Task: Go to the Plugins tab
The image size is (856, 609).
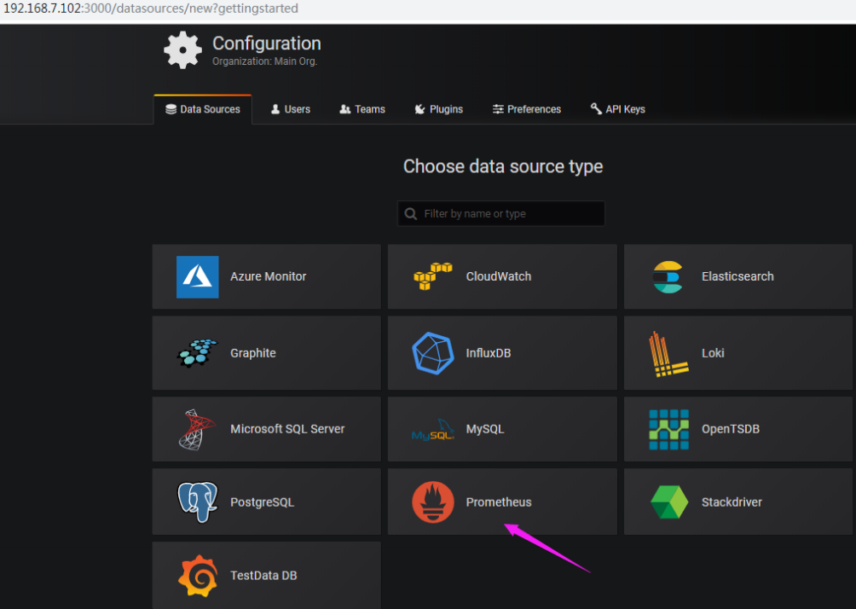Action: (x=438, y=109)
